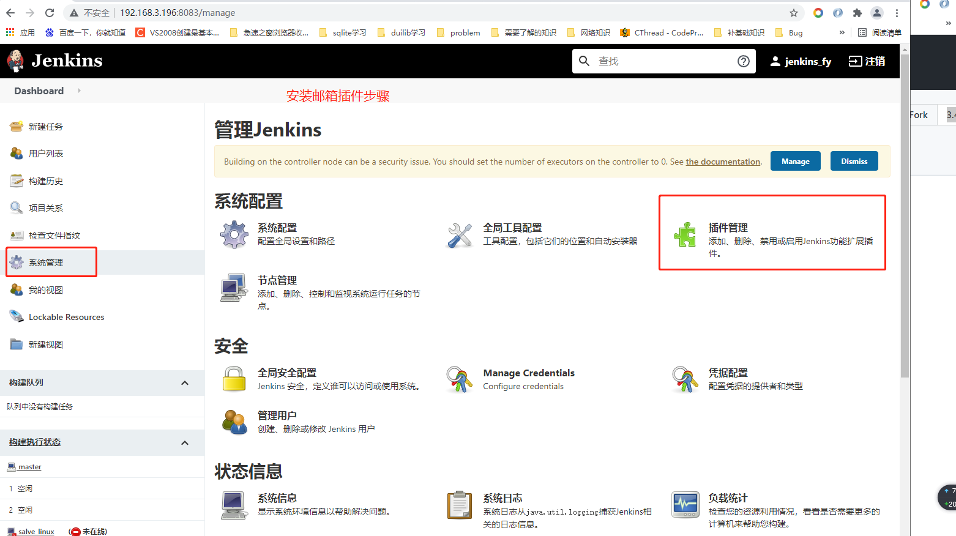Click the 系统日志 clipboard icon

click(x=460, y=505)
